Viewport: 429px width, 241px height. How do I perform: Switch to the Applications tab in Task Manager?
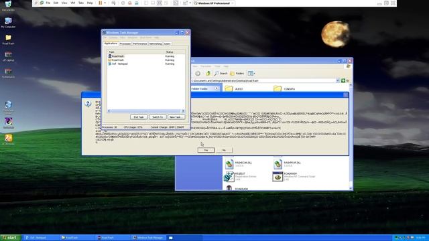click(x=111, y=44)
